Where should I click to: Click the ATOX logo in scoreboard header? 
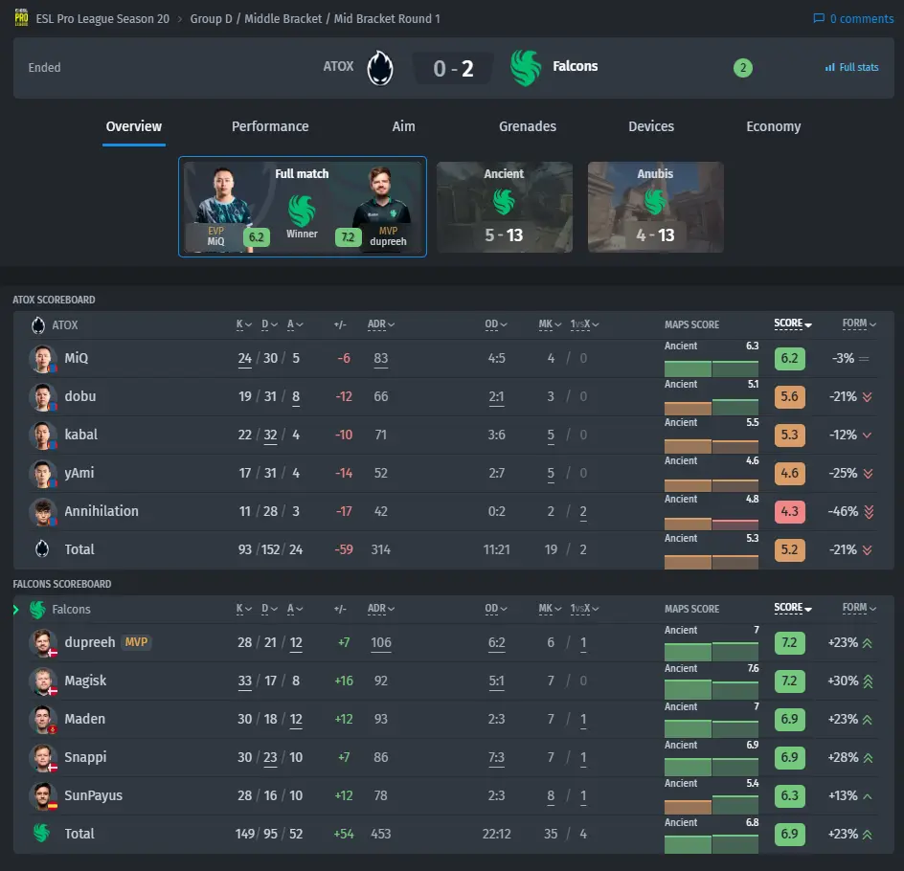38,324
